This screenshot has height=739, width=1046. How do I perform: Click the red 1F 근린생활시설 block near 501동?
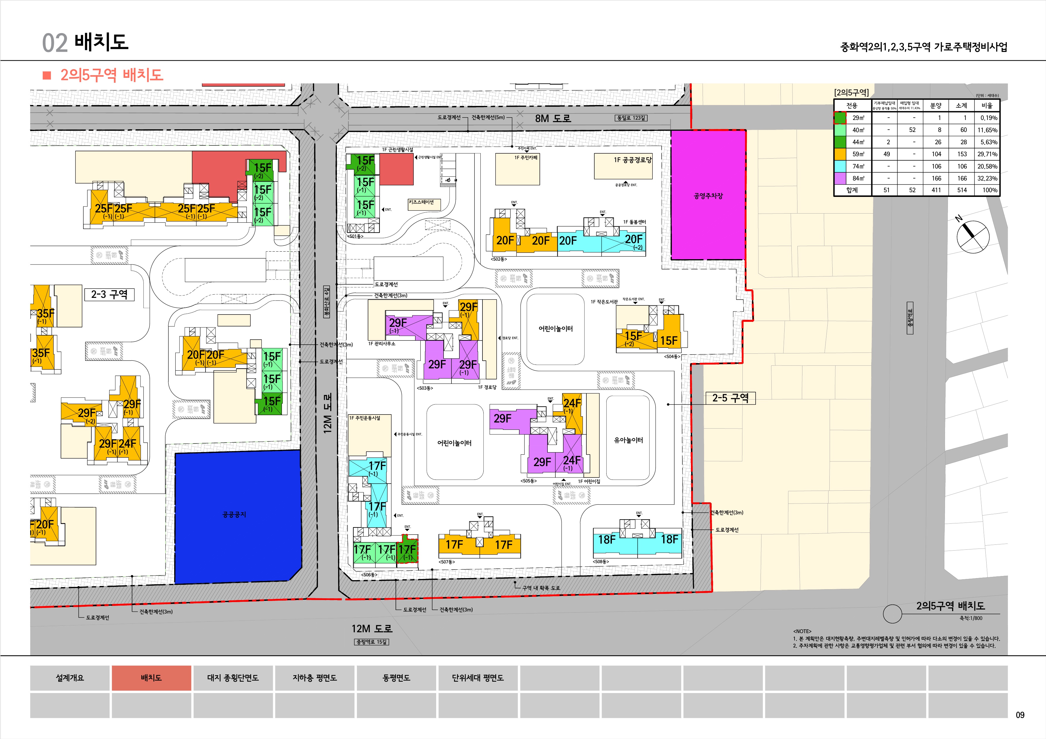coord(396,169)
